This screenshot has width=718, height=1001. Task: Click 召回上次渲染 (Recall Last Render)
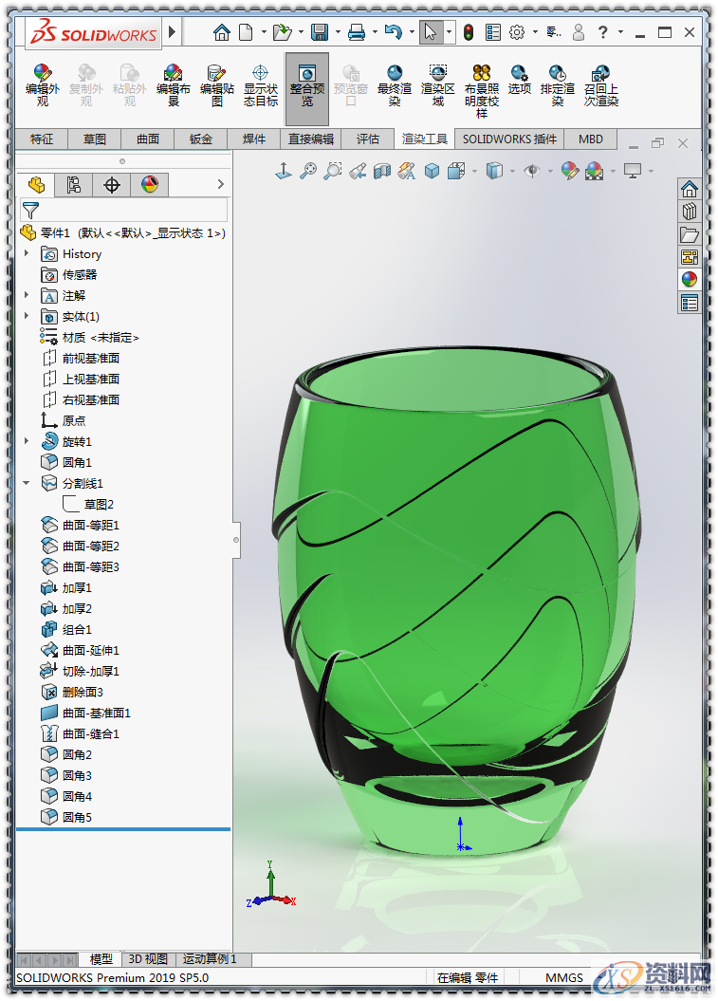coord(601,84)
